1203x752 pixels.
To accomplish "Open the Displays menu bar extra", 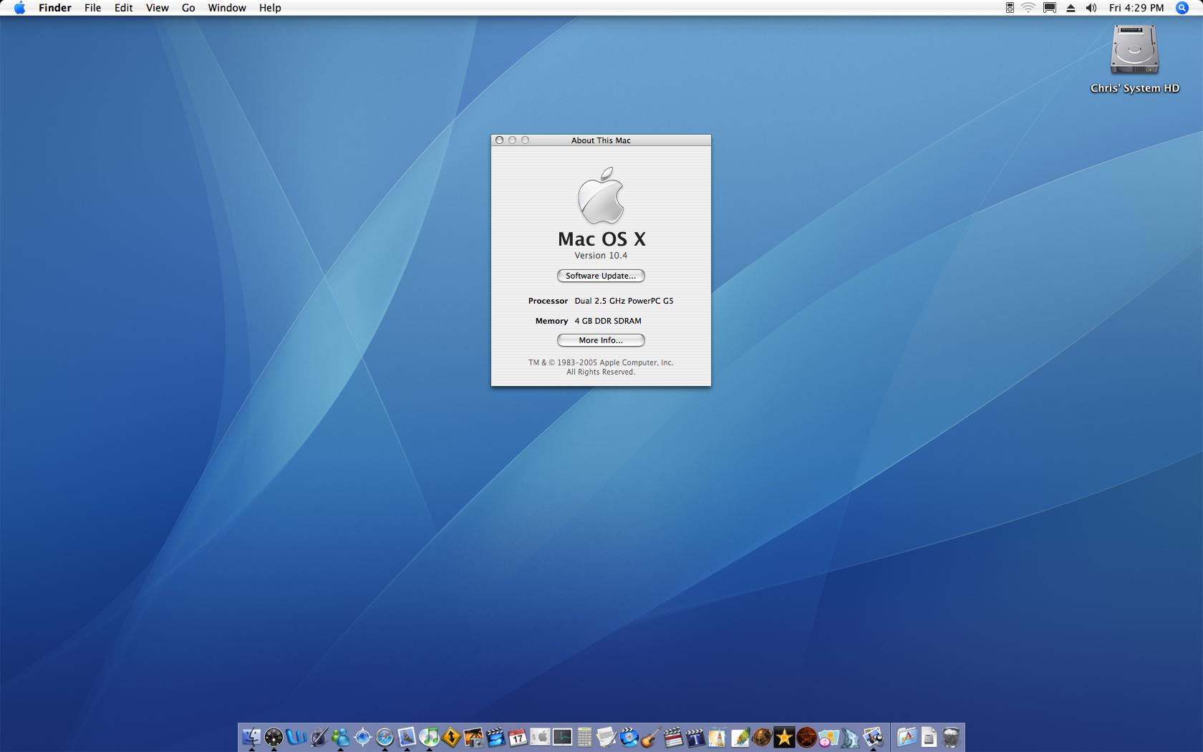I will click(1050, 8).
